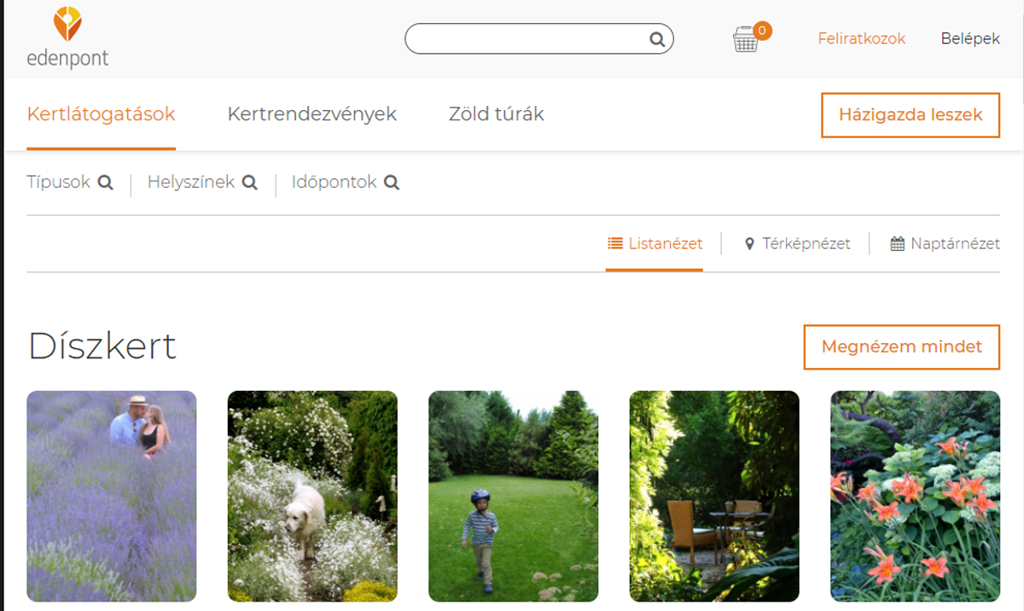Click the search magnifier icon in search bar
The width and height of the screenshot is (1024, 611).
pyautogui.click(x=656, y=39)
